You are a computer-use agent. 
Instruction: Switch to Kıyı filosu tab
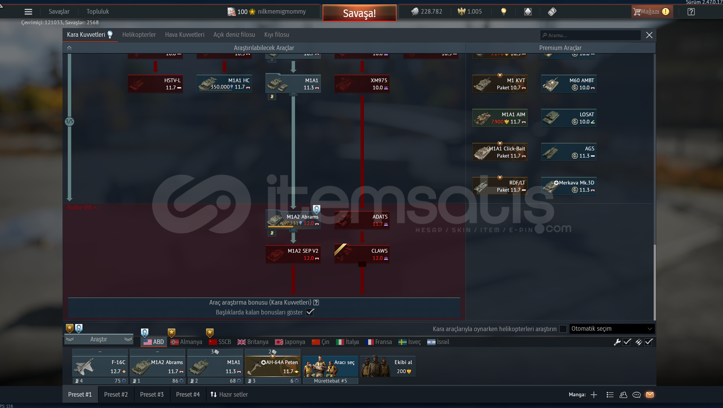click(x=277, y=35)
